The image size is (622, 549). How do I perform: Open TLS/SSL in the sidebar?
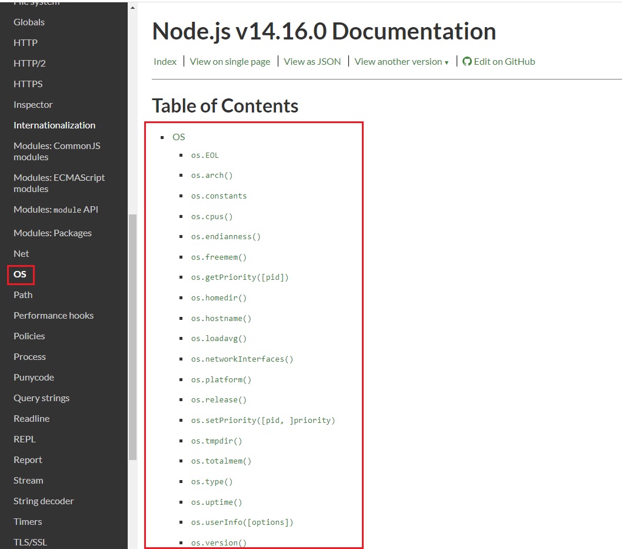click(30, 543)
